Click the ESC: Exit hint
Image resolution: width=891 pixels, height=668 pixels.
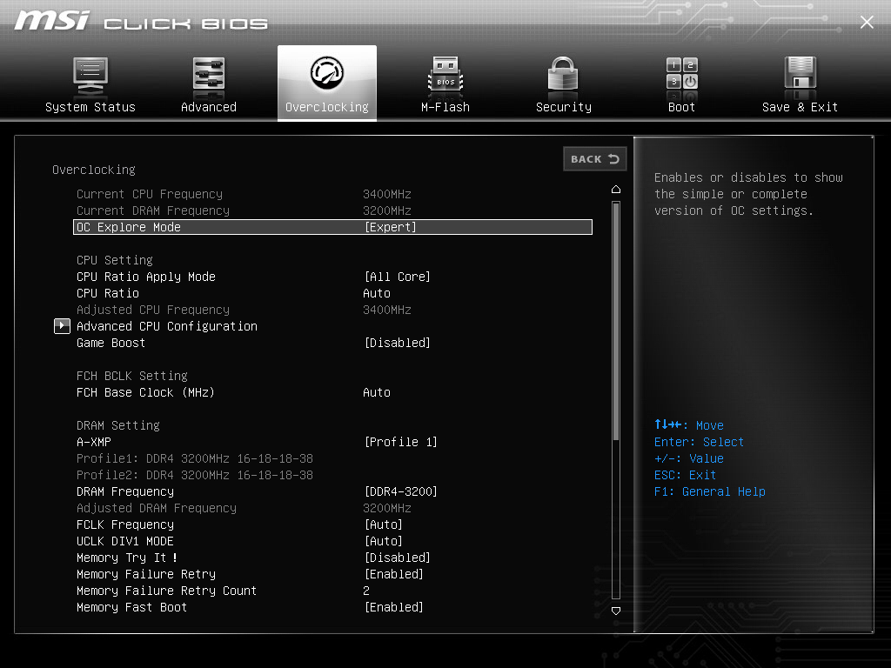[x=685, y=475]
